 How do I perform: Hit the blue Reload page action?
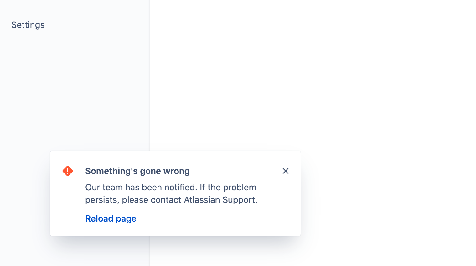coord(111,218)
